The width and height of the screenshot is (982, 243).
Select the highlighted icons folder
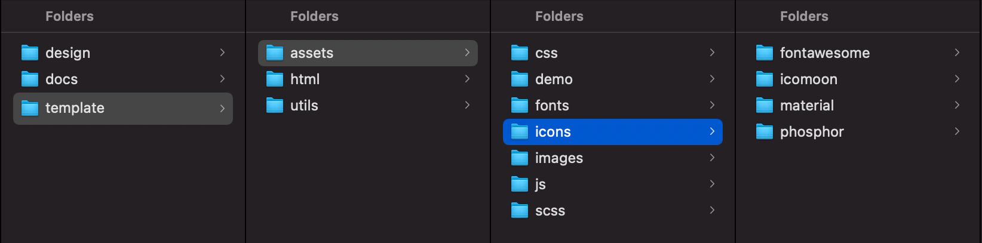tap(612, 132)
